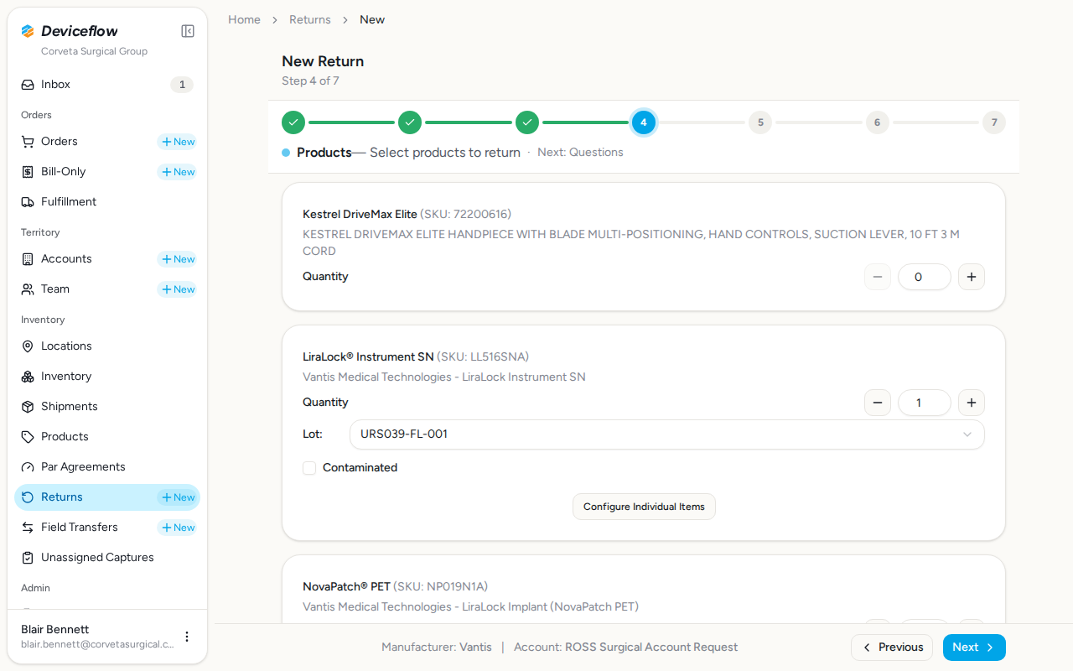
Task: Go to the Previous step
Action: [892, 648]
